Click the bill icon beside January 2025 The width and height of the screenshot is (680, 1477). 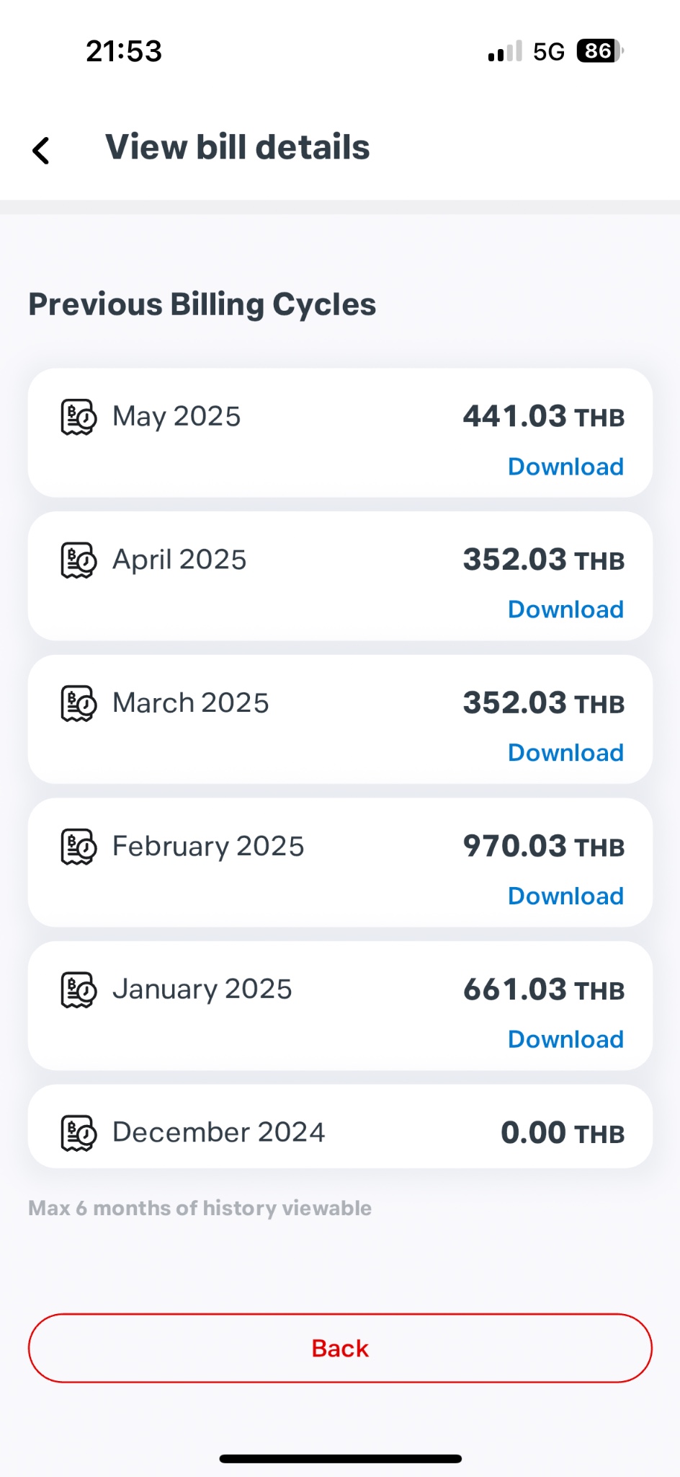[x=79, y=989]
